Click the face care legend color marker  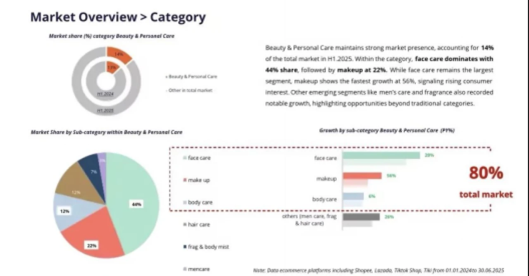pos(184,158)
